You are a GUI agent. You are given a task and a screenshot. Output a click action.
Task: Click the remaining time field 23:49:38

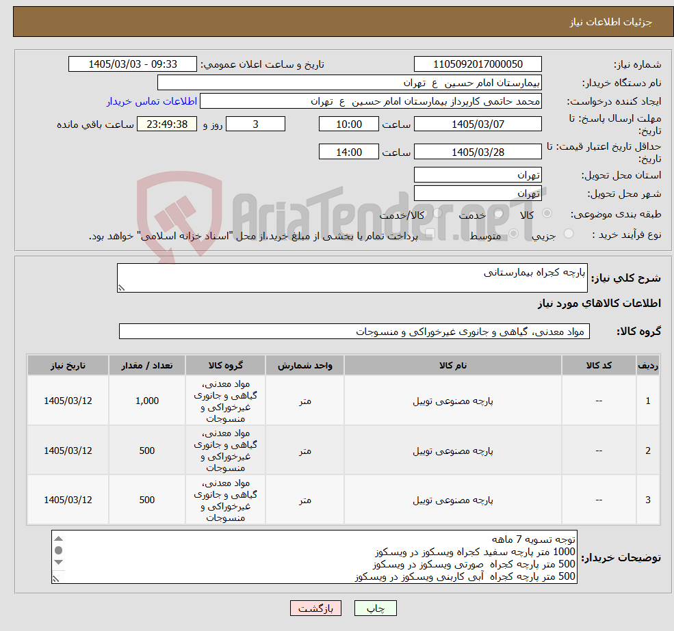pos(167,124)
